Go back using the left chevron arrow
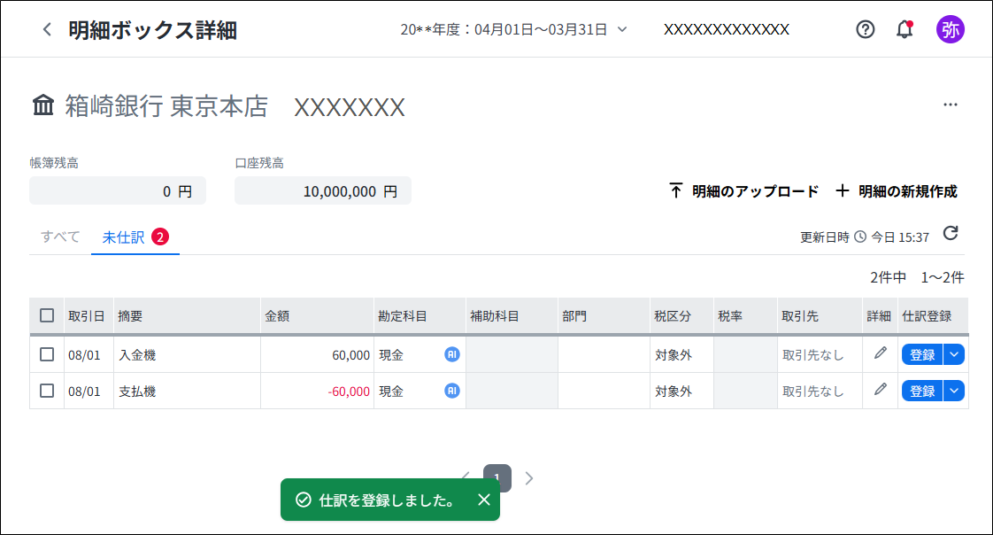The height and width of the screenshot is (535, 993). [x=47, y=29]
